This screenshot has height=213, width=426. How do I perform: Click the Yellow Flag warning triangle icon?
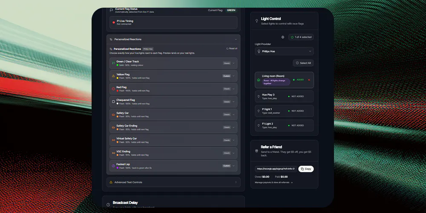pyautogui.click(x=113, y=76)
